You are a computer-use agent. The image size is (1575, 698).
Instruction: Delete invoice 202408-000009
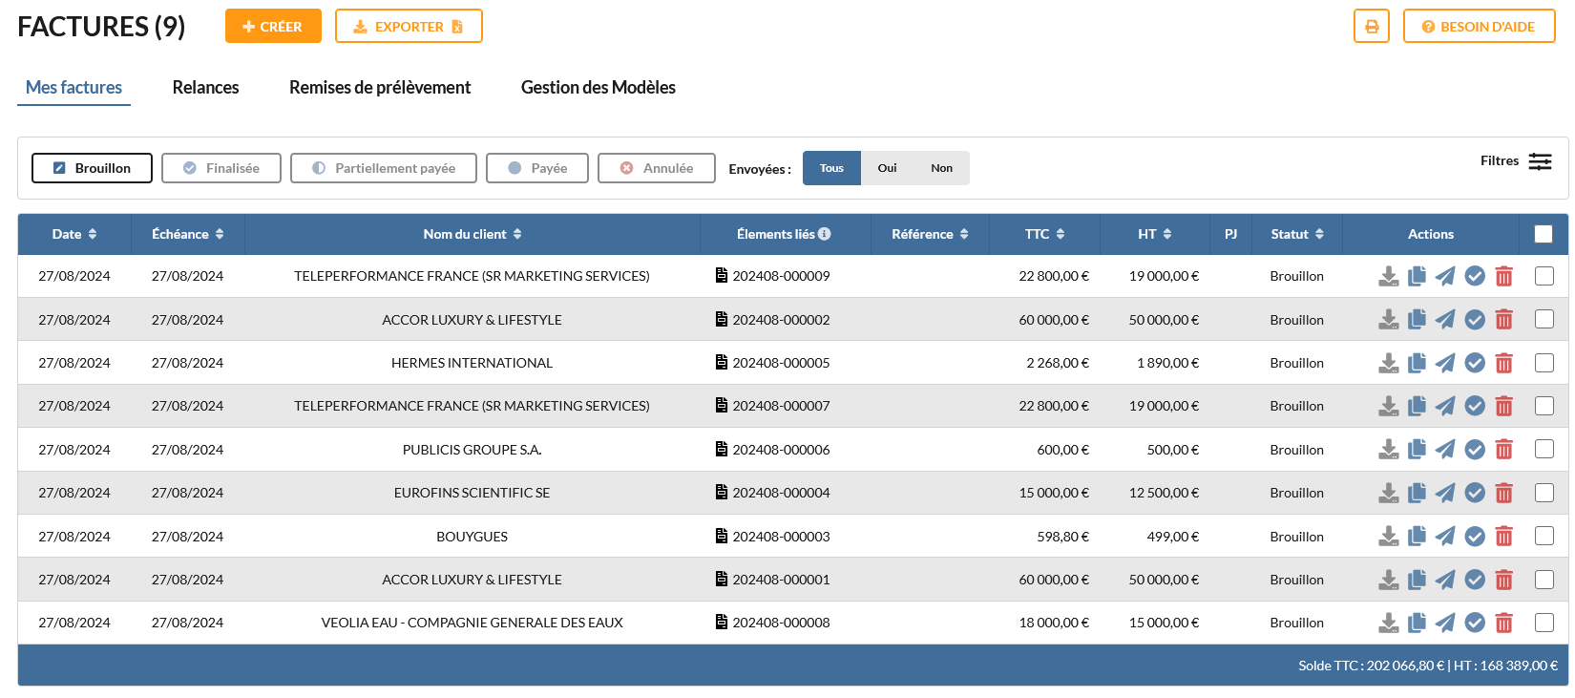tap(1504, 276)
